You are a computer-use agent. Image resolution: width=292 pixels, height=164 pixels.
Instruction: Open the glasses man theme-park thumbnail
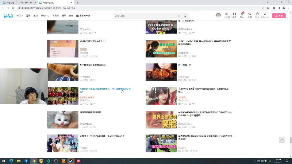point(63,143)
